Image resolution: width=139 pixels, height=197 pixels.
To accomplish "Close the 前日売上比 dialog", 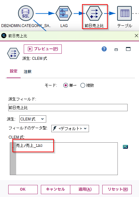I will (x=136, y=36).
